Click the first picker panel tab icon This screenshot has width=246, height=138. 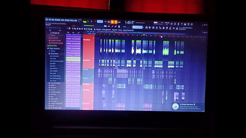point(68,32)
